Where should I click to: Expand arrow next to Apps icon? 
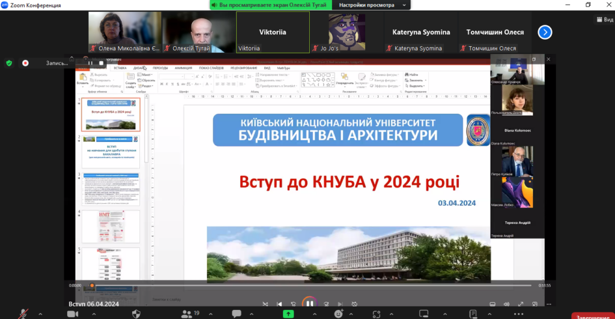tap(392, 314)
